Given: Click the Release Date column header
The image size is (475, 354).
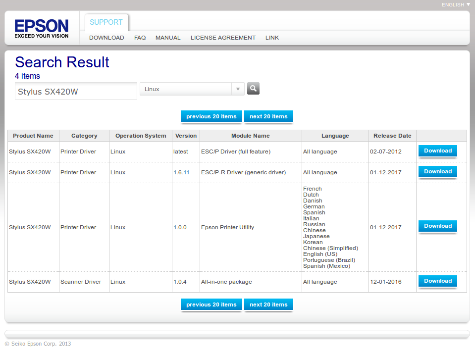Looking at the screenshot, I should [x=392, y=136].
